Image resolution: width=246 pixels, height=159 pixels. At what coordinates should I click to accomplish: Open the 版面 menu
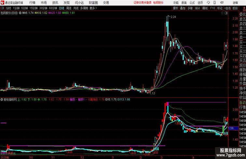(x=184, y=3)
